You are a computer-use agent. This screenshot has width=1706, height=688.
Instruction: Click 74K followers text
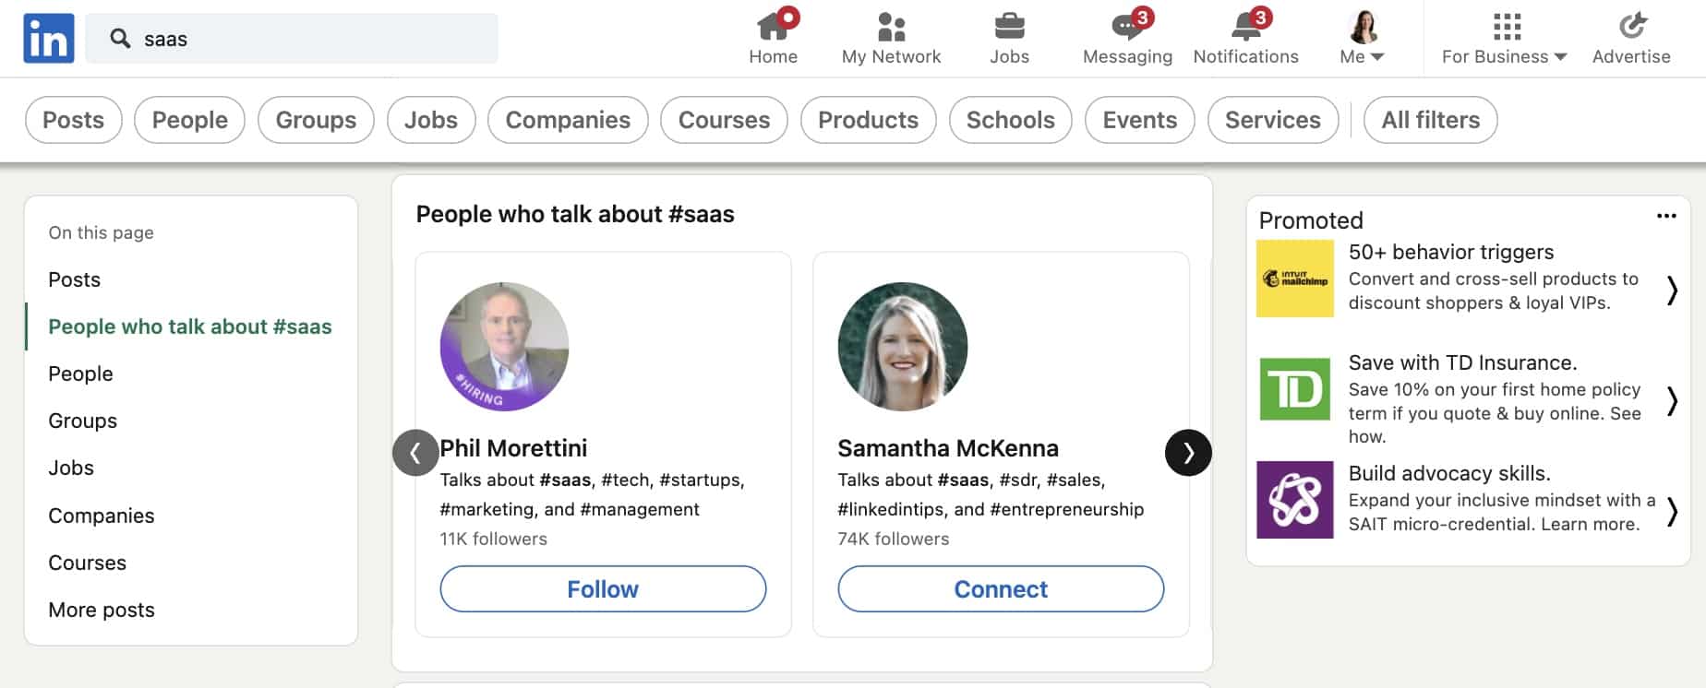click(894, 539)
